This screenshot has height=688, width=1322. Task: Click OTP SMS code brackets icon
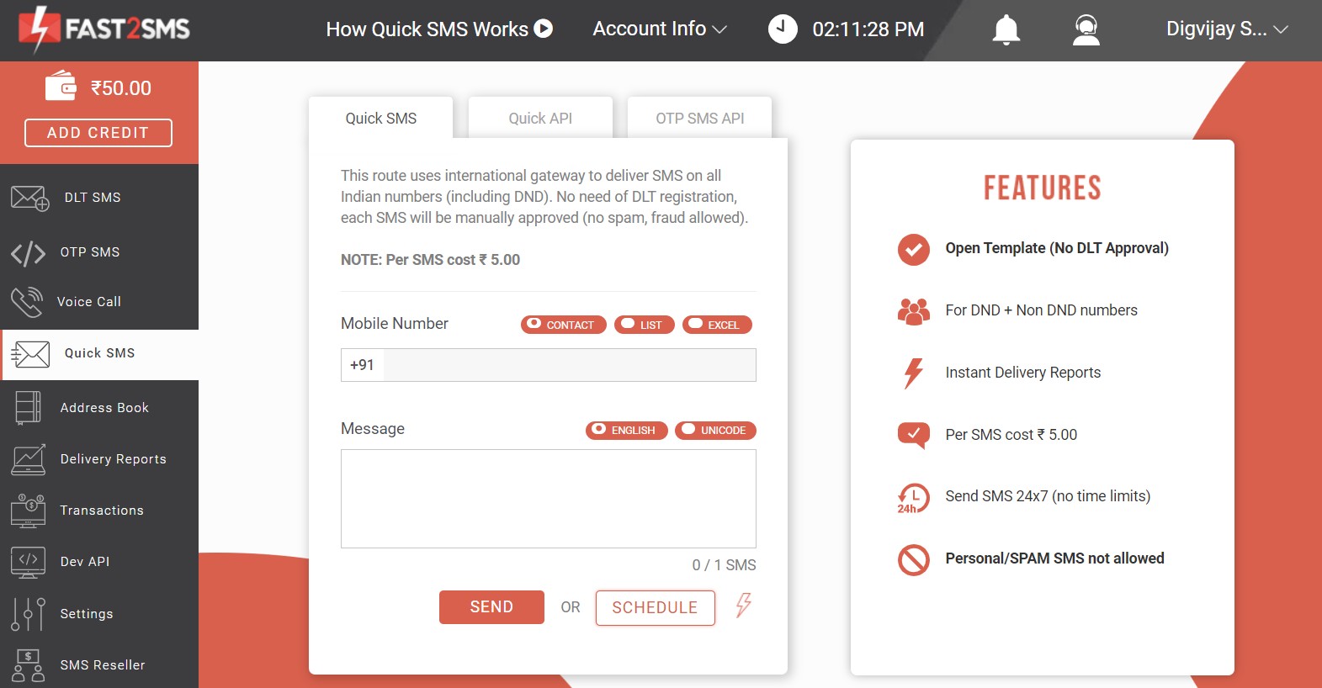point(28,253)
